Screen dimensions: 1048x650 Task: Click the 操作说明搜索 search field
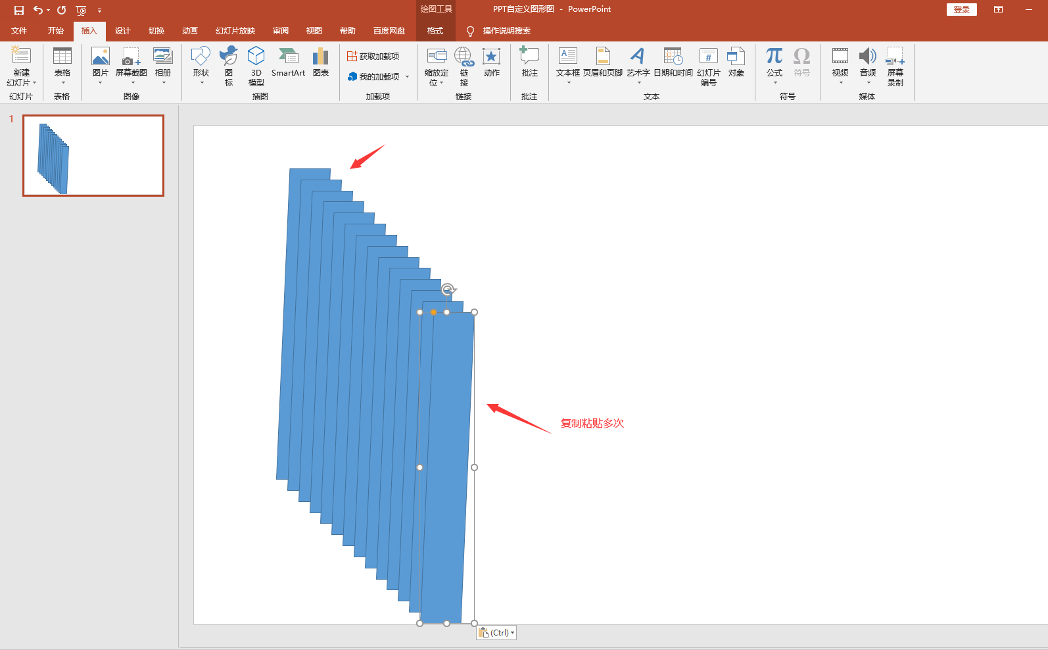click(x=506, y=31)
